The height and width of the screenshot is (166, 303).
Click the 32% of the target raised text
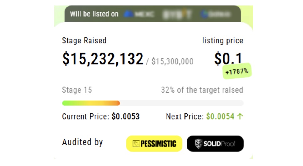pyautogui.click(x=202, y=90)
